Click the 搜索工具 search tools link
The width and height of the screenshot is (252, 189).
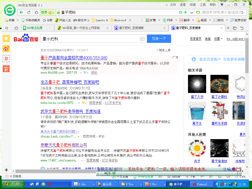163,50
